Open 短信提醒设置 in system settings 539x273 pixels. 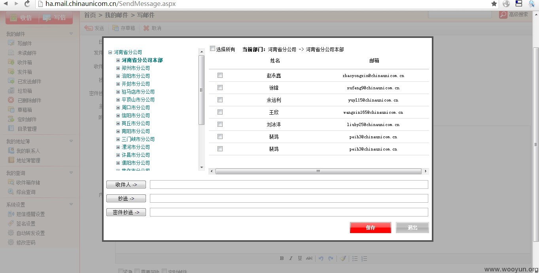[x=30, y=214]
